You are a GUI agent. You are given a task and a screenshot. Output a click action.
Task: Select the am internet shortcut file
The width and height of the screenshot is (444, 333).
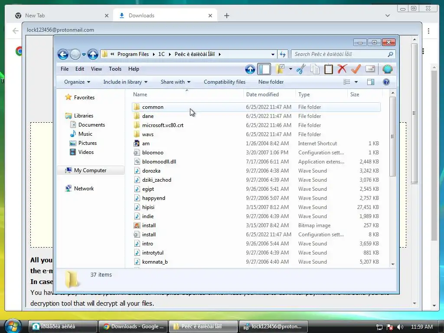tap(146, 143)
